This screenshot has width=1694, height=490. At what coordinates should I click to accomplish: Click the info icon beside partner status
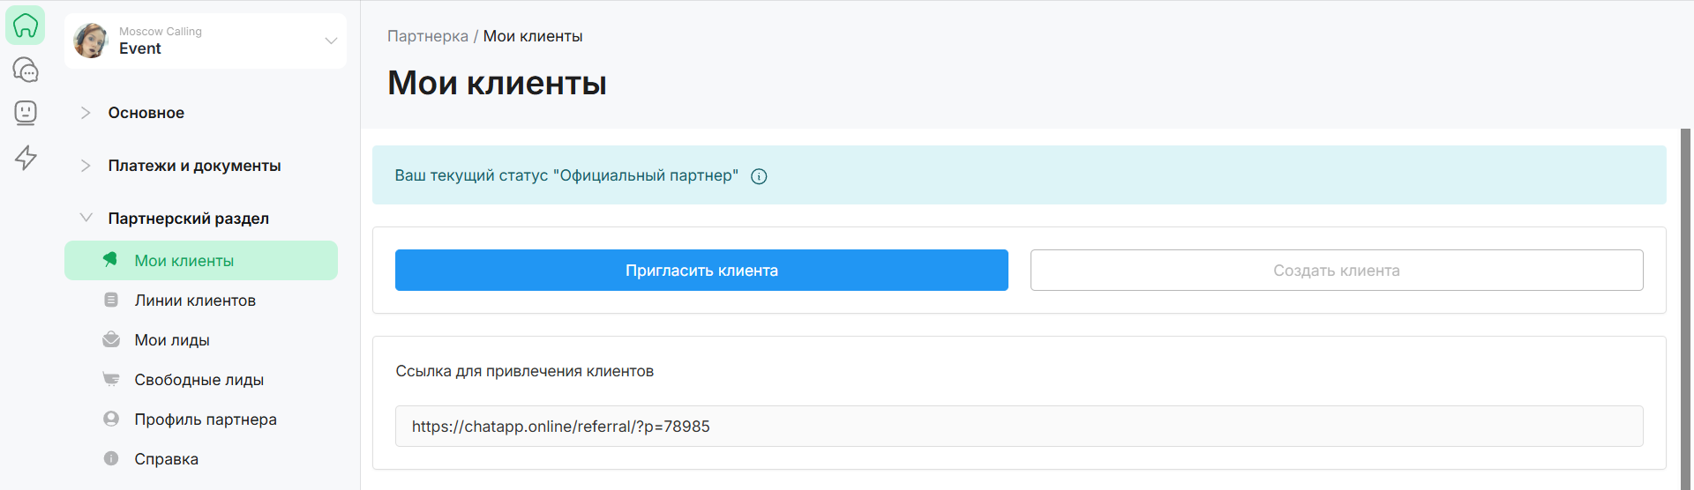[759, 176]
